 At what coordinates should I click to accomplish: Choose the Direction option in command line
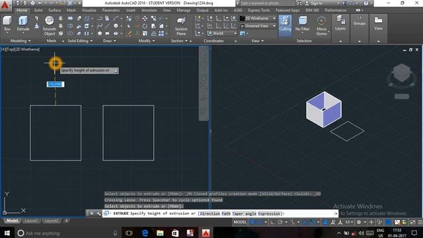210,214
